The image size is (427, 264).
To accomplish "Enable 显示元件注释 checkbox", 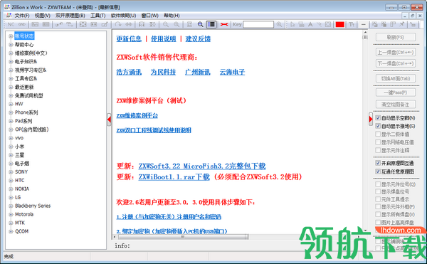I will [x=378, y=150].
